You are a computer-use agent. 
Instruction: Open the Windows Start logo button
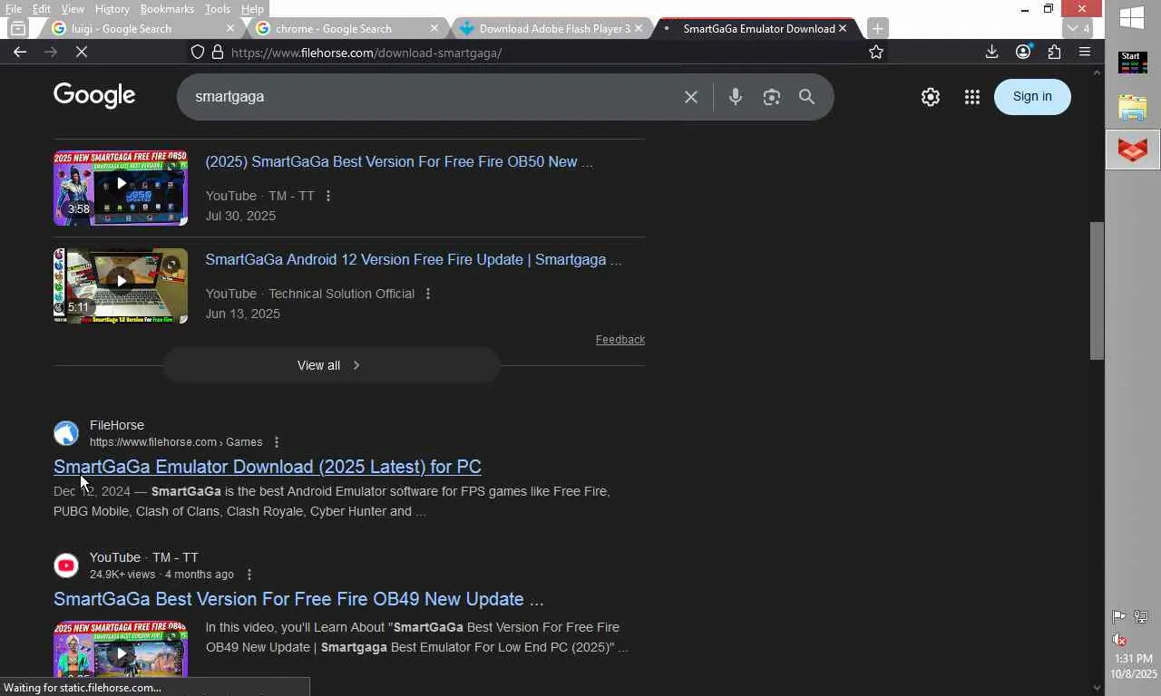[1132, 17]
